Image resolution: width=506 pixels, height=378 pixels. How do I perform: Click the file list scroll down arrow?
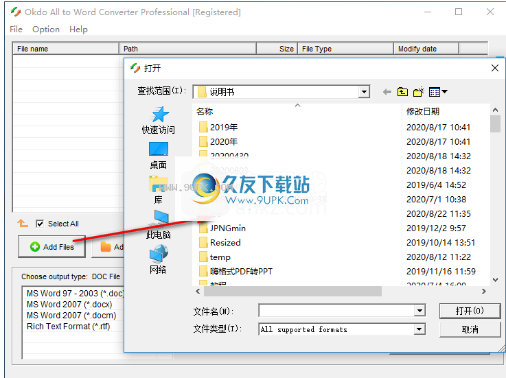(495, 280)
